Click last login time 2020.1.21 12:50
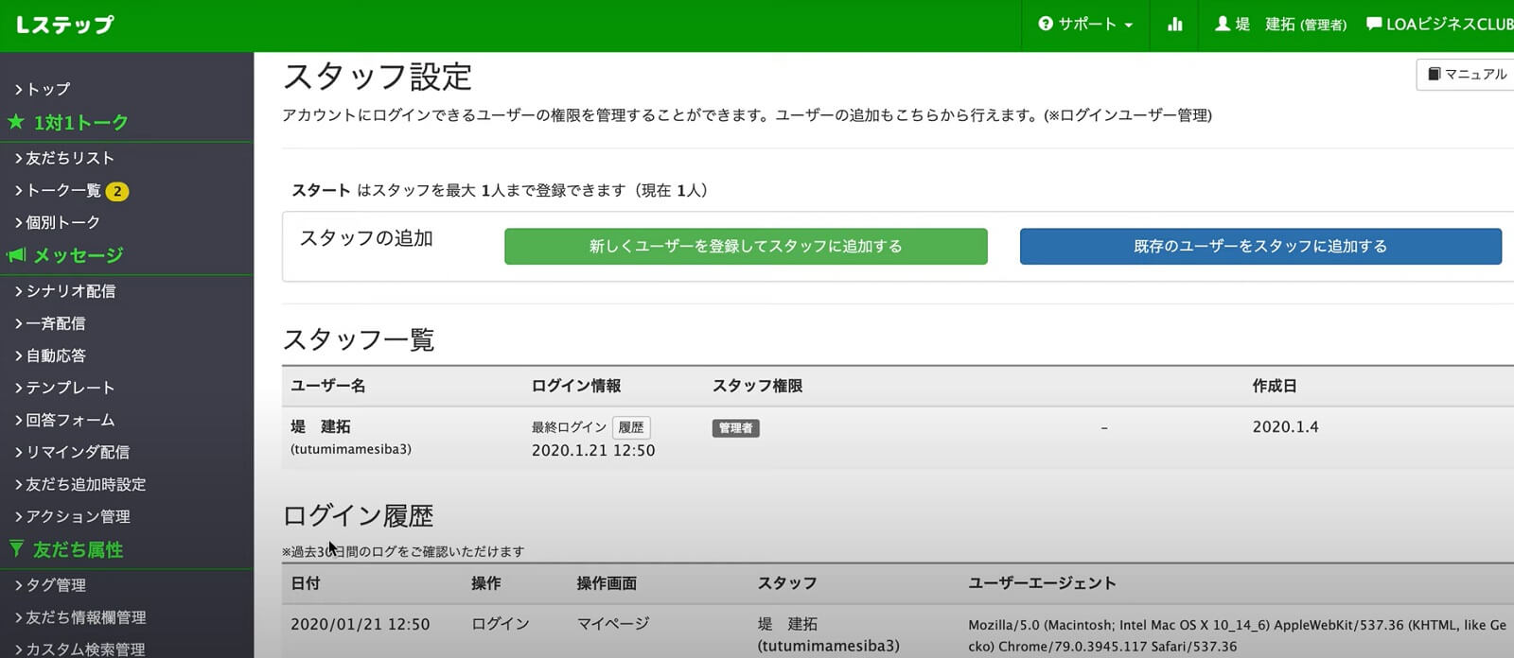Screen dimensions: 1514x658 point(593,451)
